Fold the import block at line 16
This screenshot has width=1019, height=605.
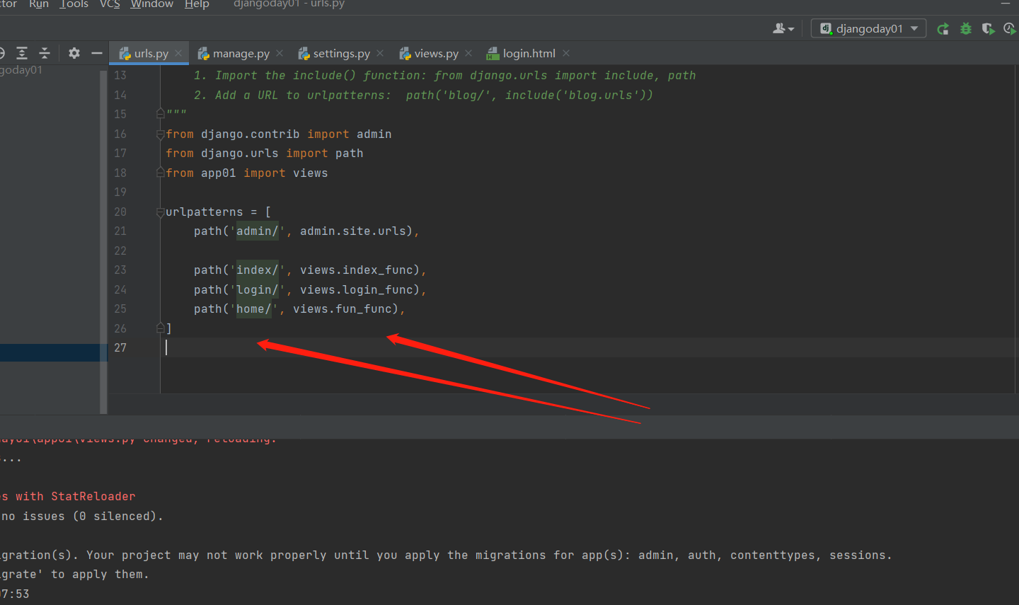tap(161, 134)
